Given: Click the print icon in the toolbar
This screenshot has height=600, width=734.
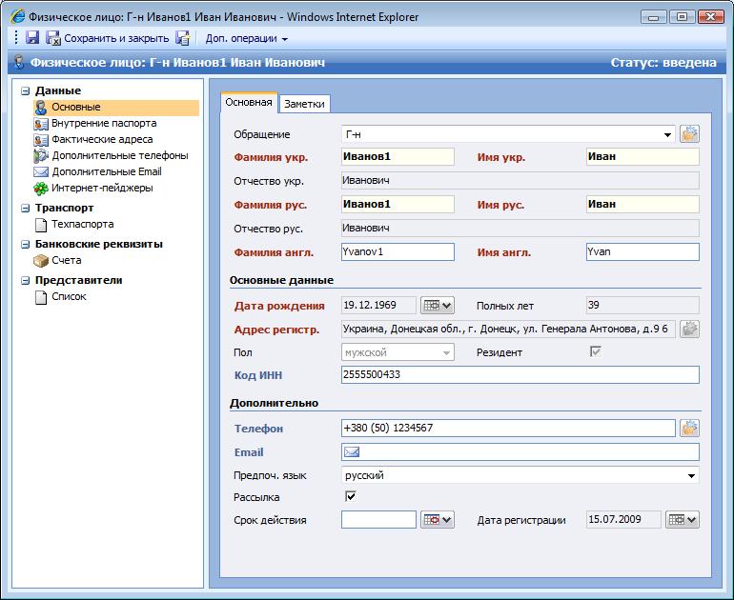Looking at the screenshot, I should point(182,39).
